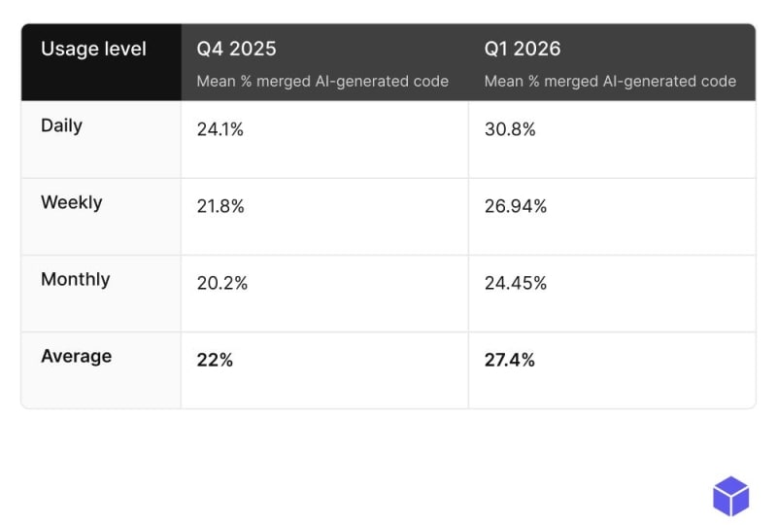Click the 20.2% Monthly Q4 cell
The image size is (777, 525).
click(x=221, y=283)
